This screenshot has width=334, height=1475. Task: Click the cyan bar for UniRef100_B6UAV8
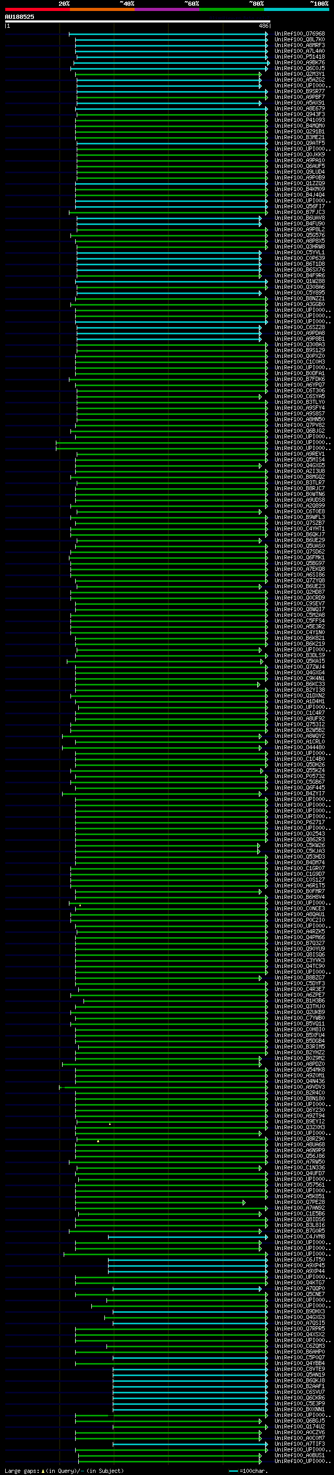169,218
